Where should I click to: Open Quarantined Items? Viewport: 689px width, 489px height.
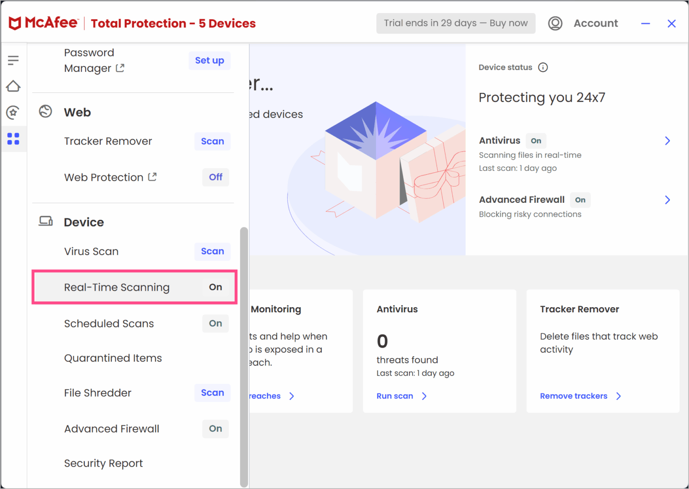[113, 358]
